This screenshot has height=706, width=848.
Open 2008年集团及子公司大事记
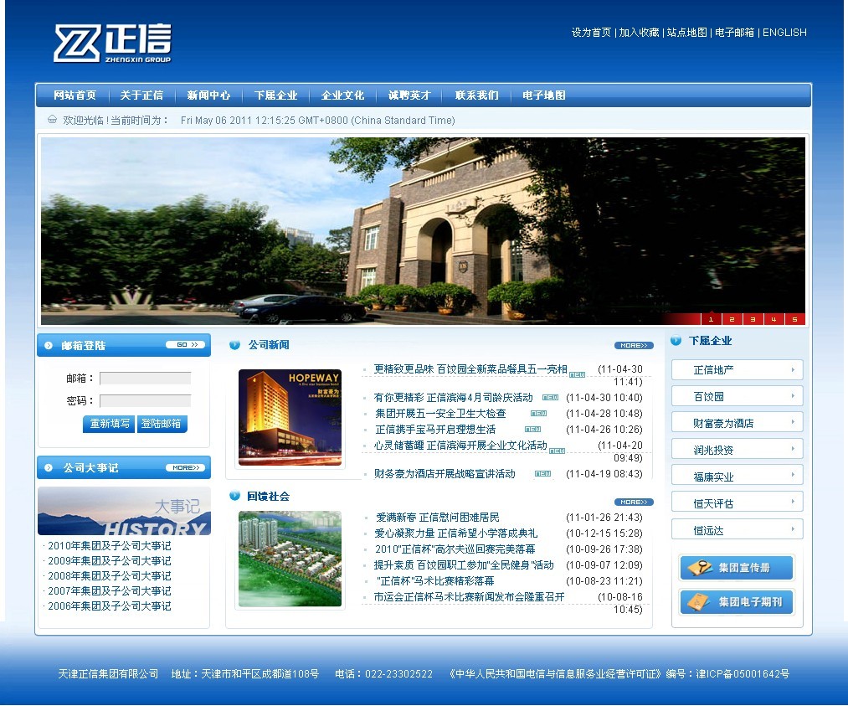coord(110,576)
